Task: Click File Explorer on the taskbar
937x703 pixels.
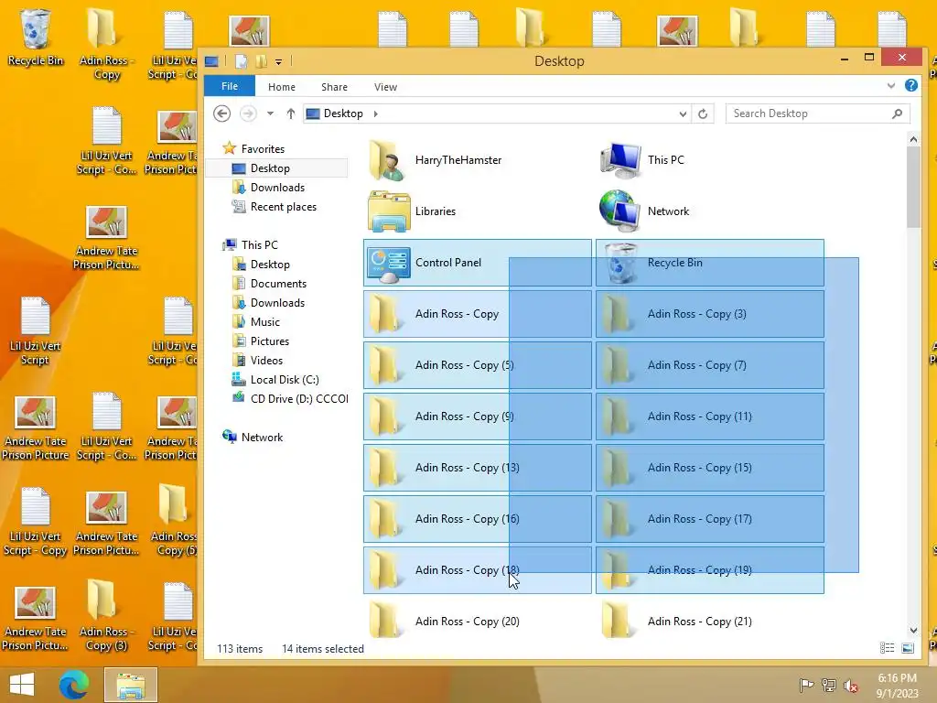Action: (x=130, y=685)
